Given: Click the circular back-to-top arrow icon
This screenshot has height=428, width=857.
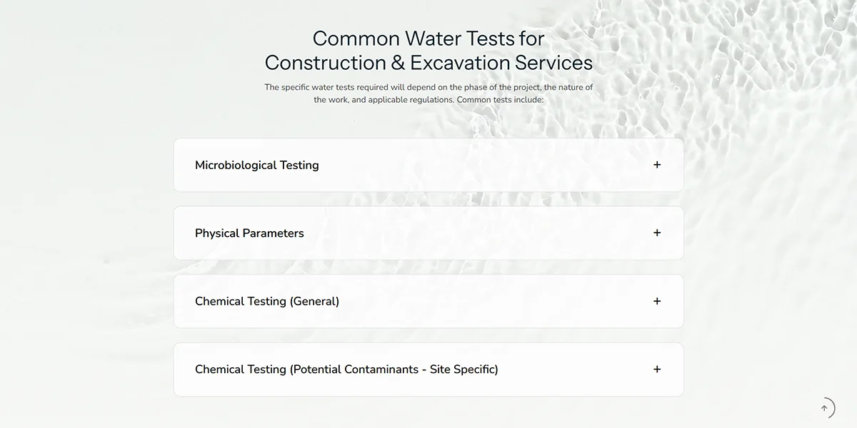Looking at the screenshot, I should click(x=824, y=408).
